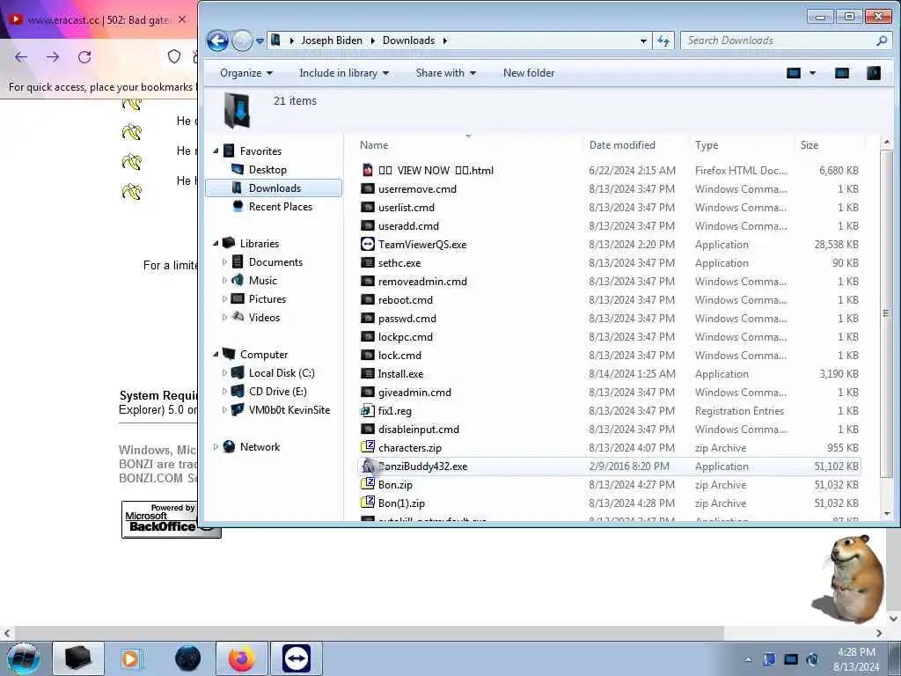901x676 pixels.
Task: Toggle the preview pane icon
Action: (x=842, y=73)
